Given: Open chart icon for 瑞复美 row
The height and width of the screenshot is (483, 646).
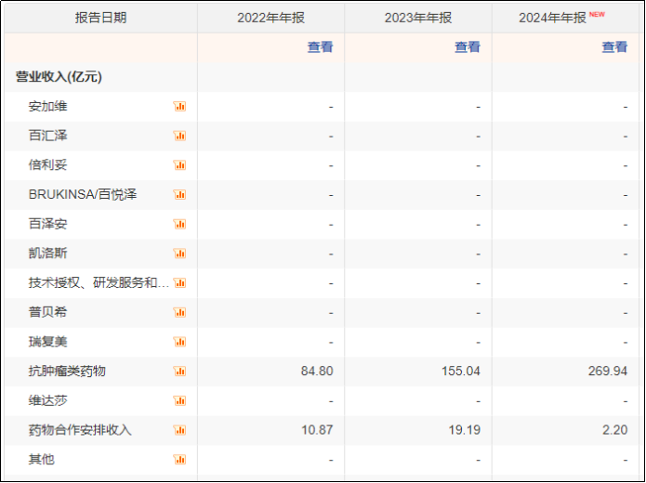Looking at the screenshot, I should pyautogui.click(x=179, y=342).
